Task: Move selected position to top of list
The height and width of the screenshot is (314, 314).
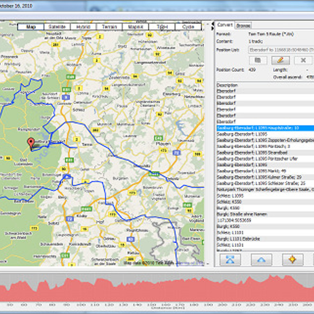Action: [x=230, y=260]
